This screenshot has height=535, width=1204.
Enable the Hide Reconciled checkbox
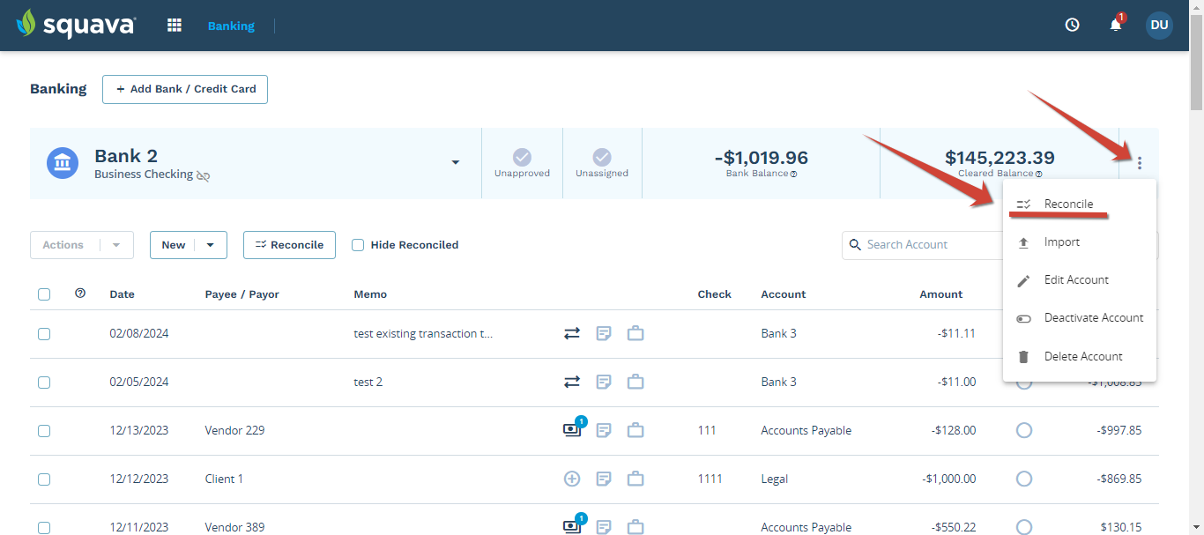pyautogui.click(x=358, y=244)
